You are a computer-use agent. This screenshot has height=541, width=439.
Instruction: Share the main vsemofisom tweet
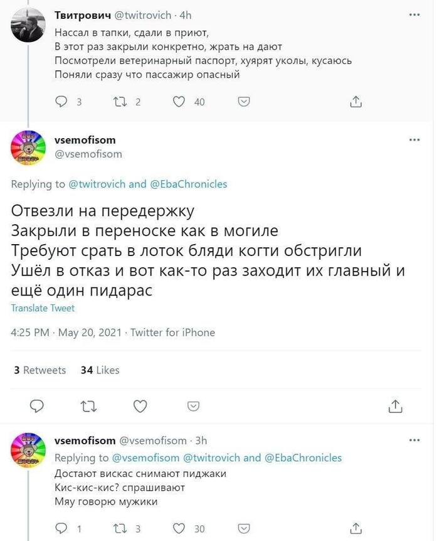tap(395, 407)
